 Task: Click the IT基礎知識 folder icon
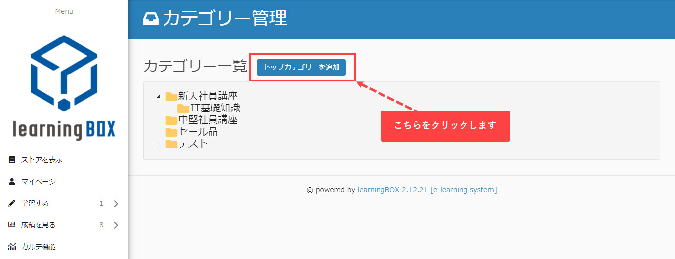(x=183, y=108)
